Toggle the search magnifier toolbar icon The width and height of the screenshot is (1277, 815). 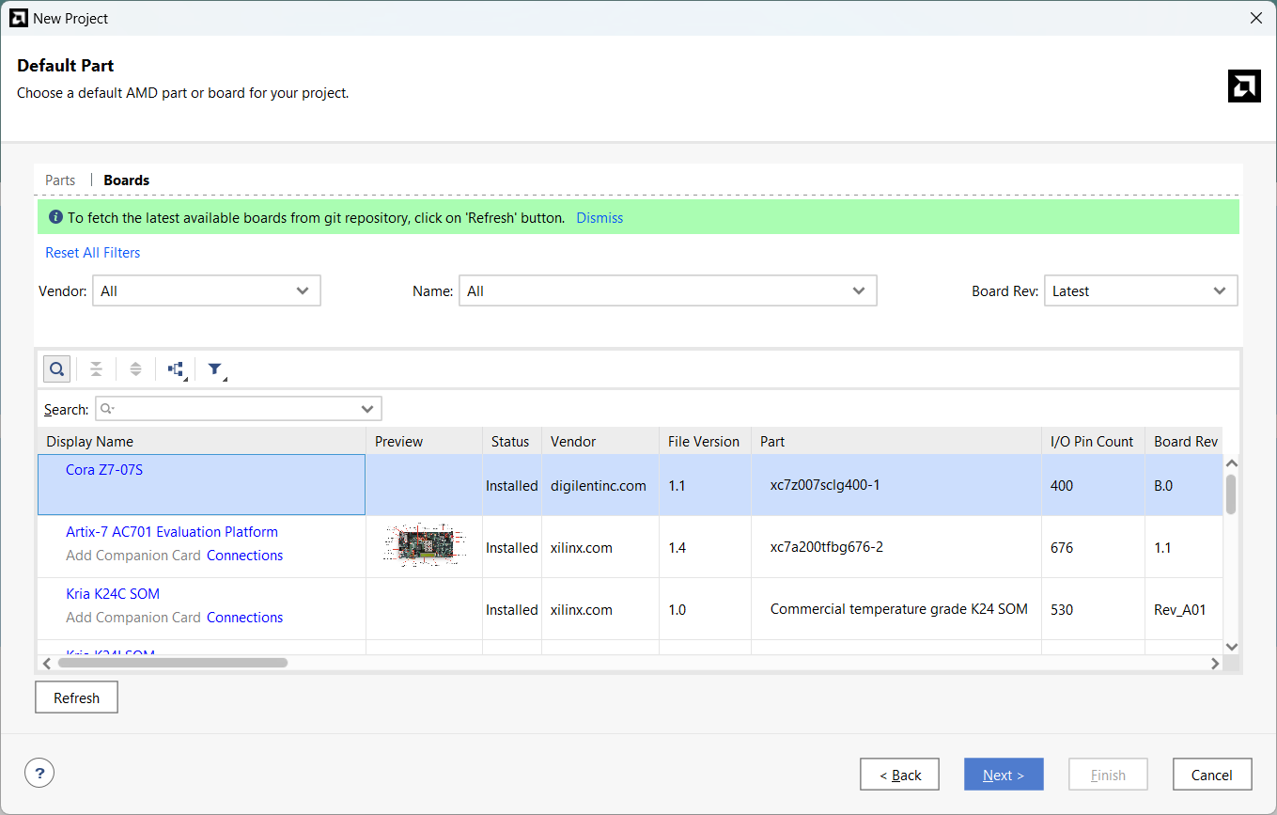[56, 368]
